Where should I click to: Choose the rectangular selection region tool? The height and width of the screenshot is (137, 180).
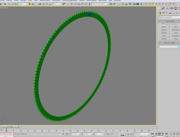point(36,4)
